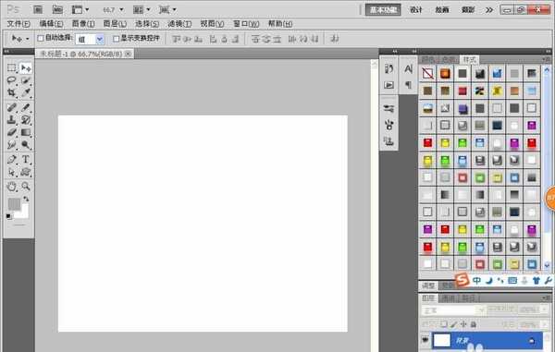
Task: Open the 图像(I) menu
Action: pyautogui.click(x=83, y=24)
